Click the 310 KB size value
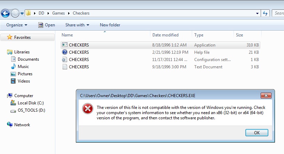This screenshot has height=154, width=284. pyautogui.click(x=252, y=45)
